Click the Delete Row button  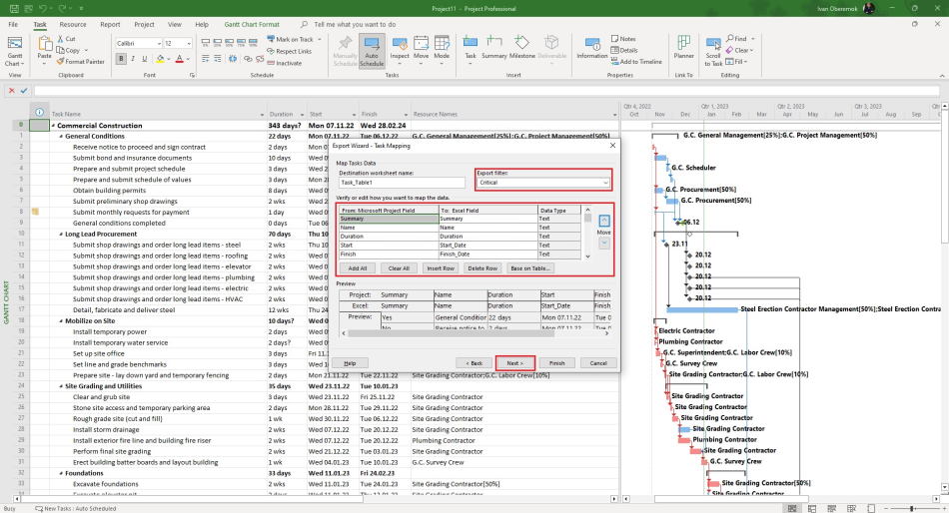pyautogui.click(x=482, y=268)
